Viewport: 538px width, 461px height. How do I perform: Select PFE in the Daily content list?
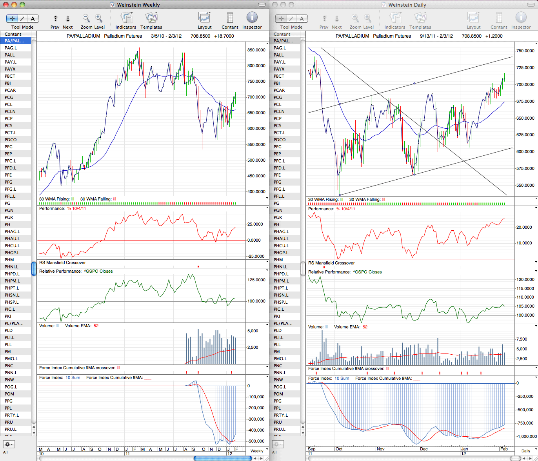coord(285,175)
